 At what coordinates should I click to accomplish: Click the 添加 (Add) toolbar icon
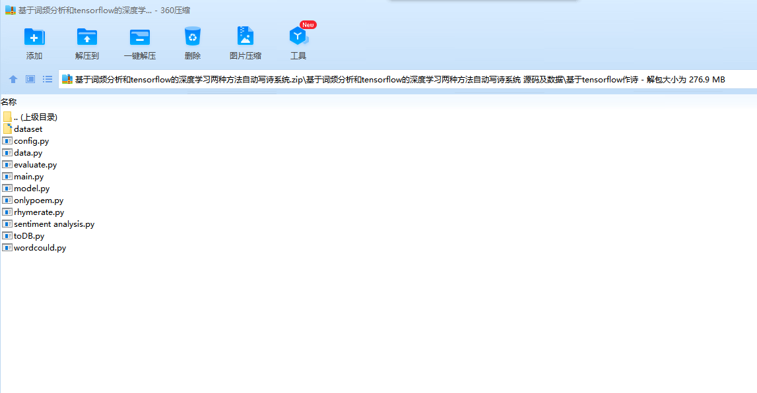click(x=34, y=37)
